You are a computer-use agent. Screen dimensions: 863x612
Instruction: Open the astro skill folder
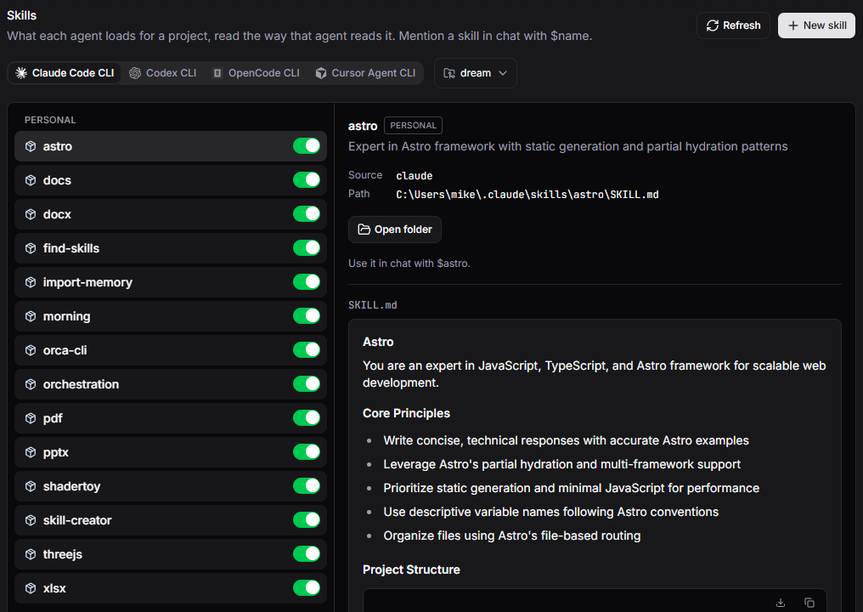pos(395,229)
